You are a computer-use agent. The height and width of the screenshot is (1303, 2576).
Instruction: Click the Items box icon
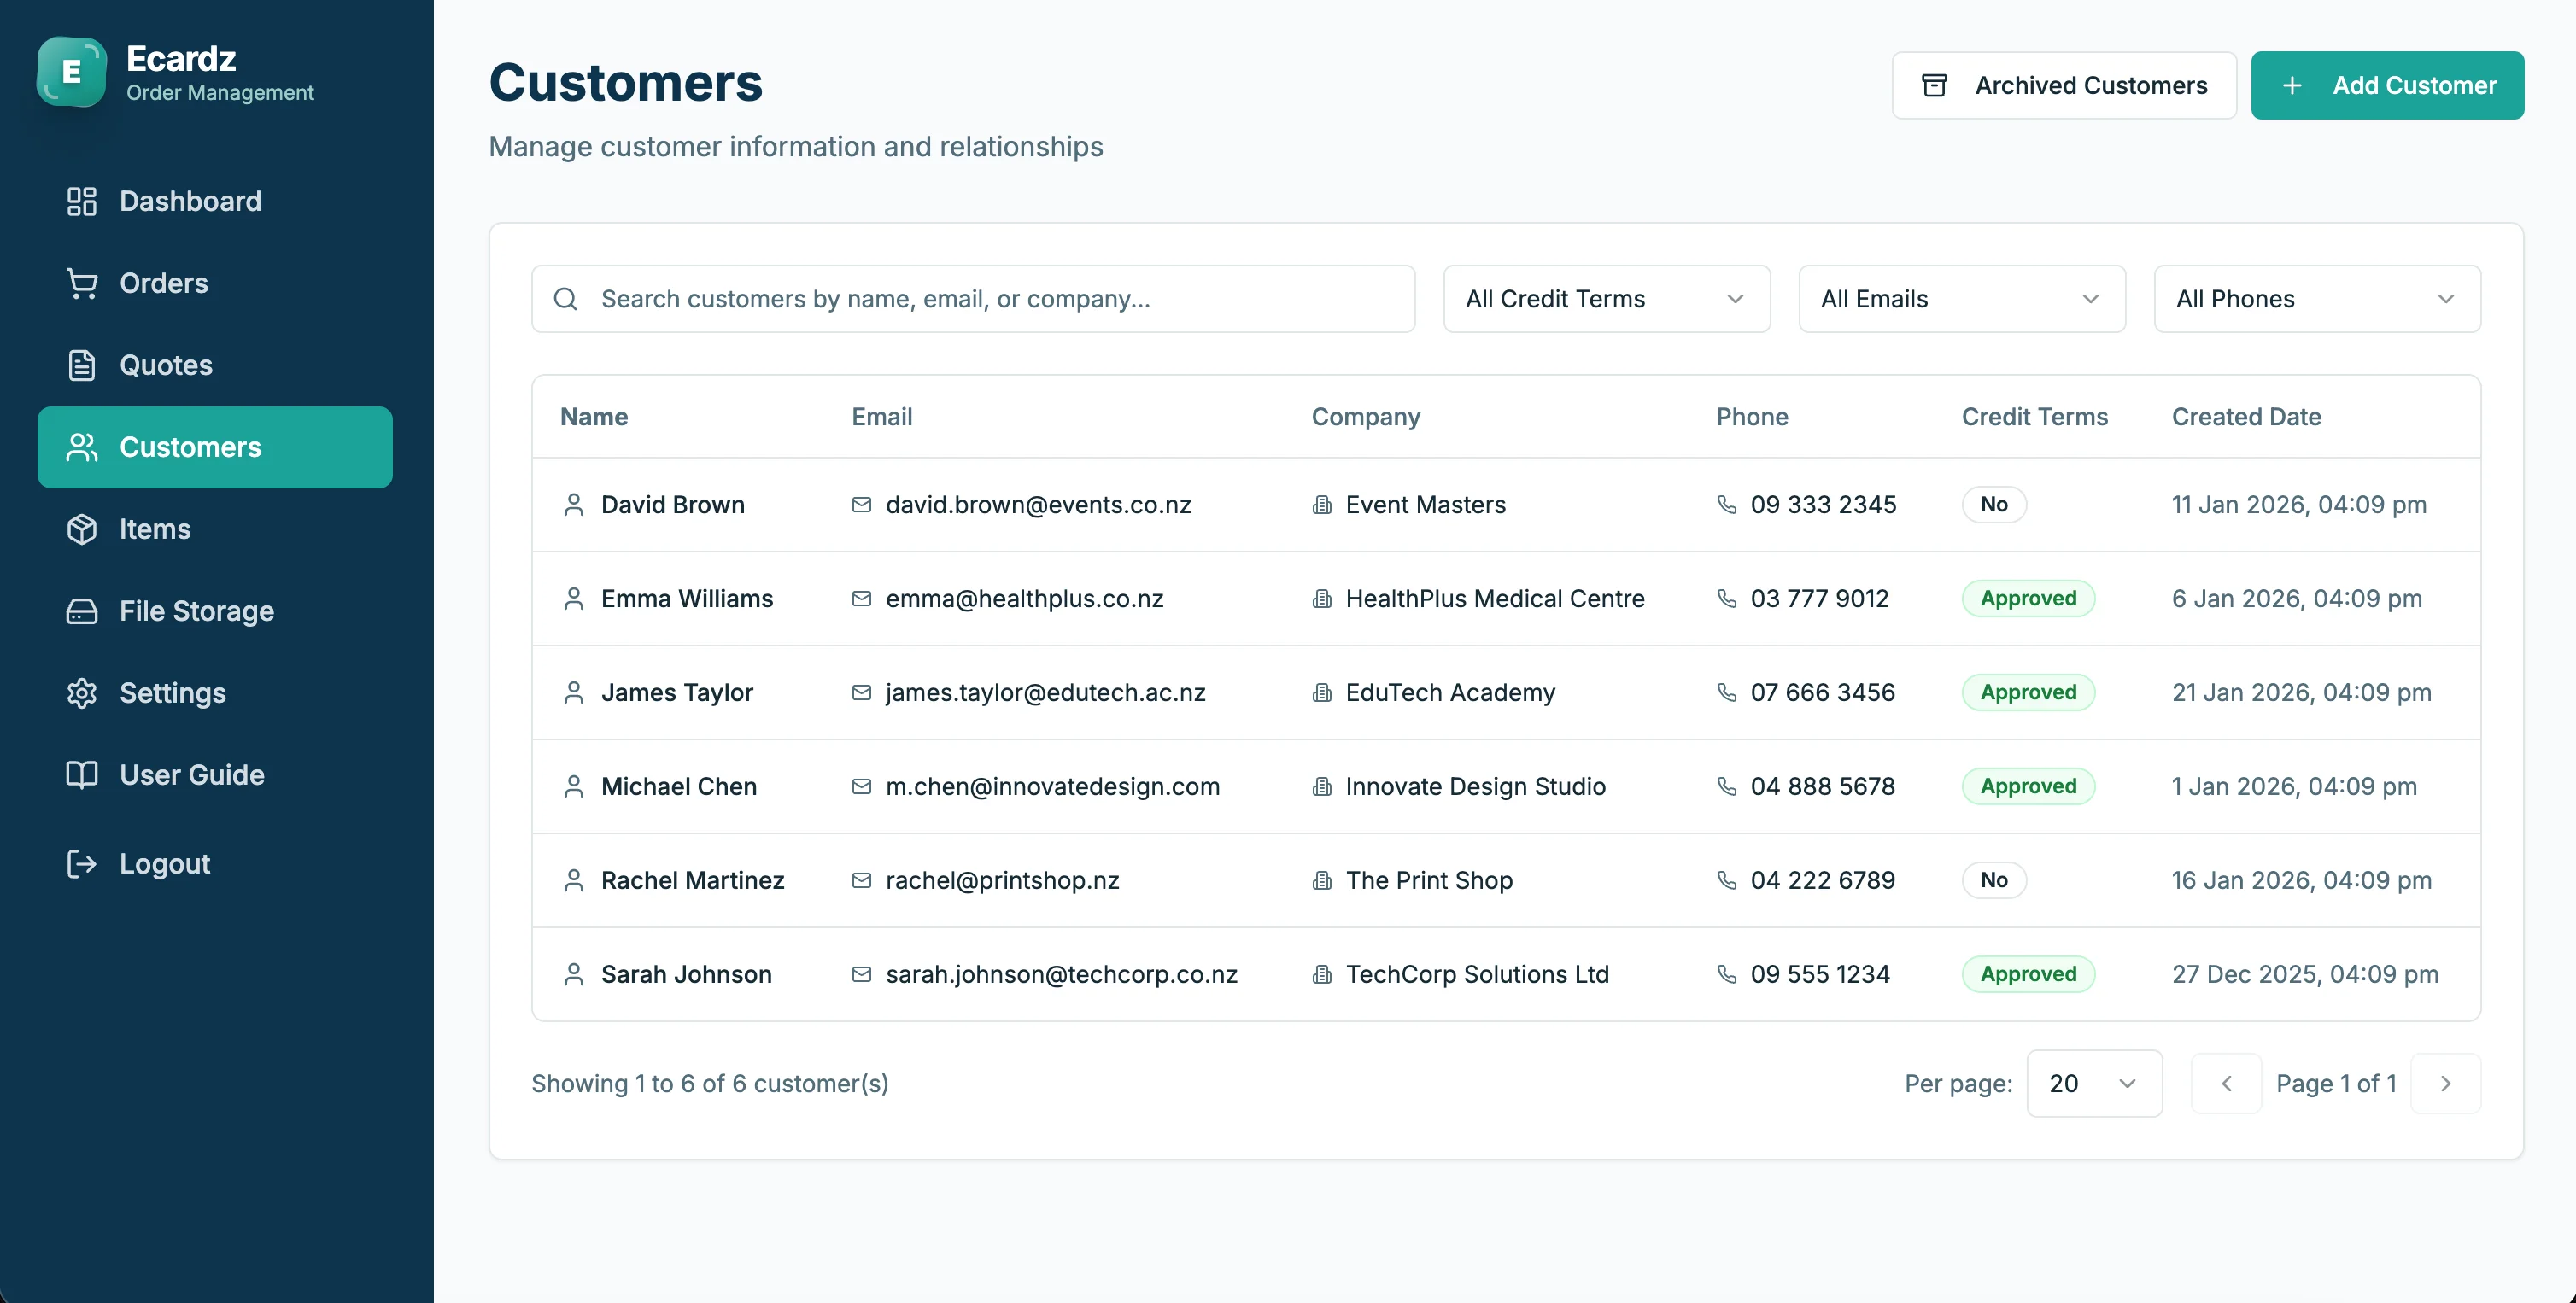point(82,529)
